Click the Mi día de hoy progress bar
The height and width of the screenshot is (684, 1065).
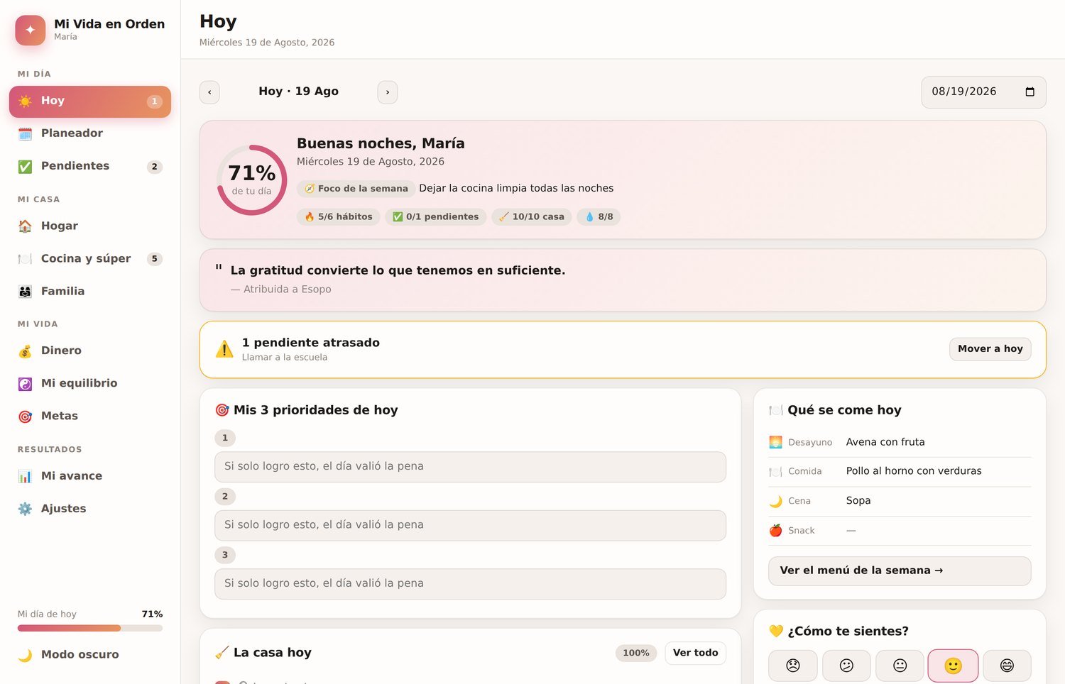click(x=90, y=628)
